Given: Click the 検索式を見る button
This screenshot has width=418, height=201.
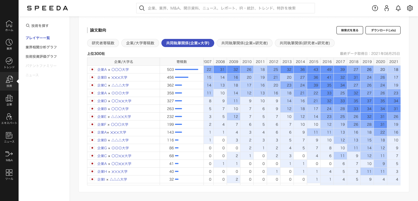Looking at the screenshot, I should (349, 30).
